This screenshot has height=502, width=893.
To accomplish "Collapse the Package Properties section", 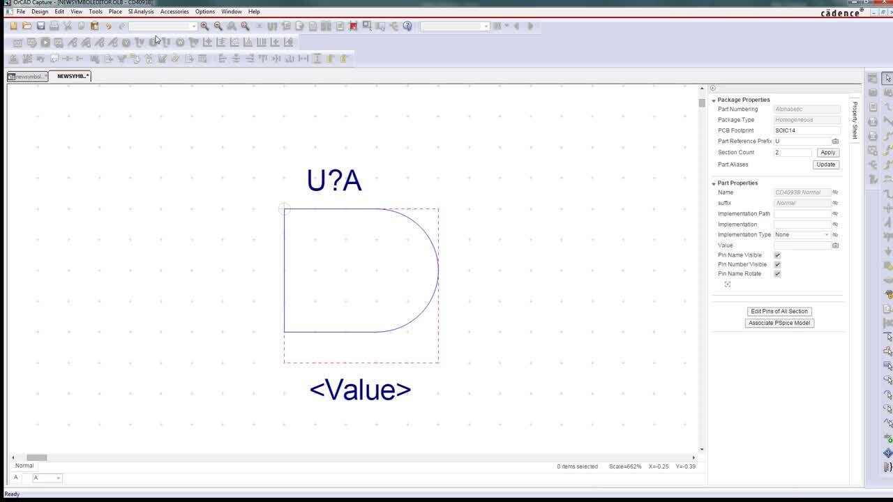I will click(x=714, y=100).
